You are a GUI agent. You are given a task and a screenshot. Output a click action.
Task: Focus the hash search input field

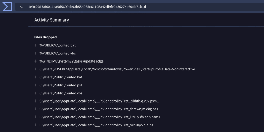pos(129,7)
